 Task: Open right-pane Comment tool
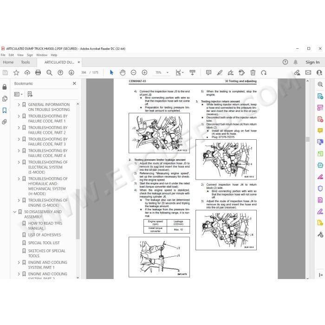[320, 130]
